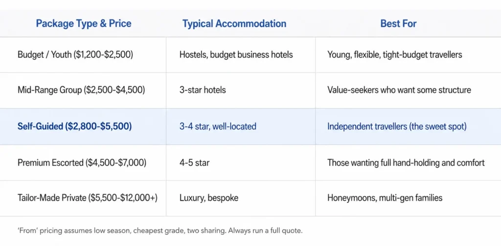The image size is (501, 246).
Task: Click Value-seekers who want some structure text
Action: (399, 90)
